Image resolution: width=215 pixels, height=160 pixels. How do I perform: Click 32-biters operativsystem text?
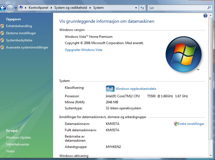[x=123, y=108]
